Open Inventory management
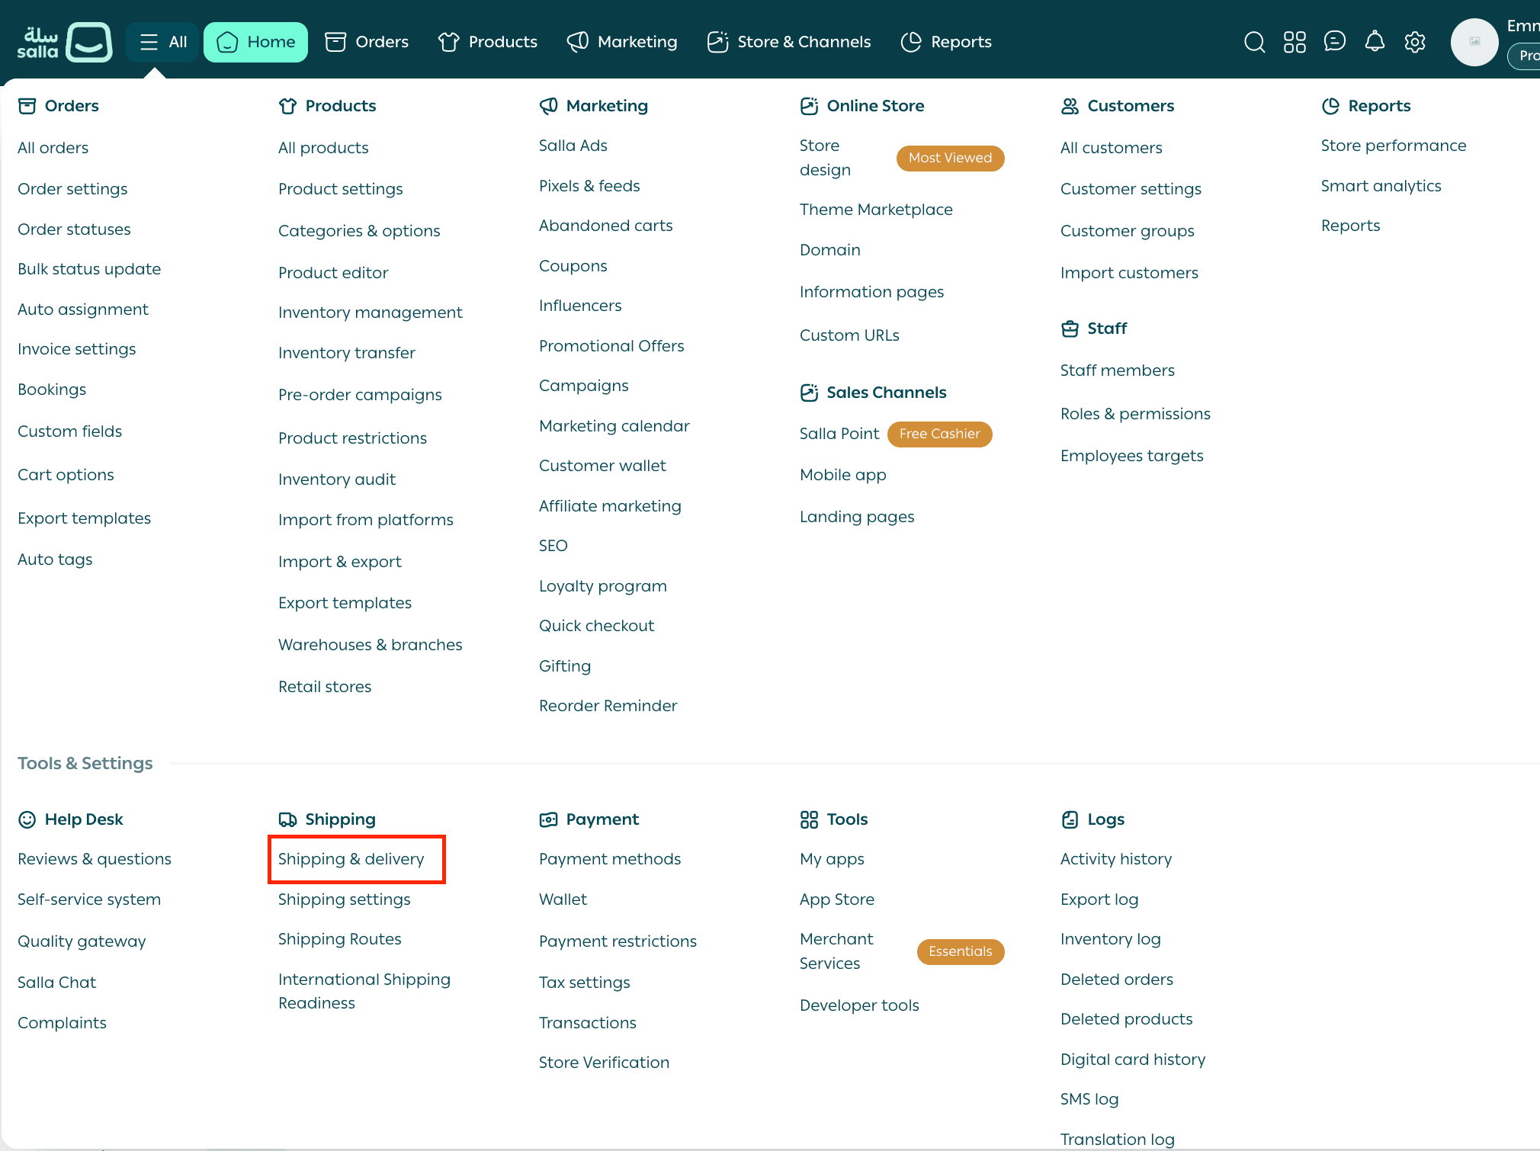Image resolution: width=1540 pixels, height=1151 pixels. [x=370, y=313]
